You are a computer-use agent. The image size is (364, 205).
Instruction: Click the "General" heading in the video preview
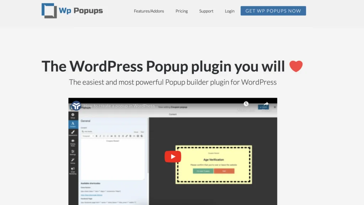85,121
